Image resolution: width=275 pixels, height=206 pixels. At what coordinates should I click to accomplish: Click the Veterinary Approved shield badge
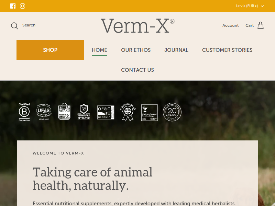pos(84,112)
